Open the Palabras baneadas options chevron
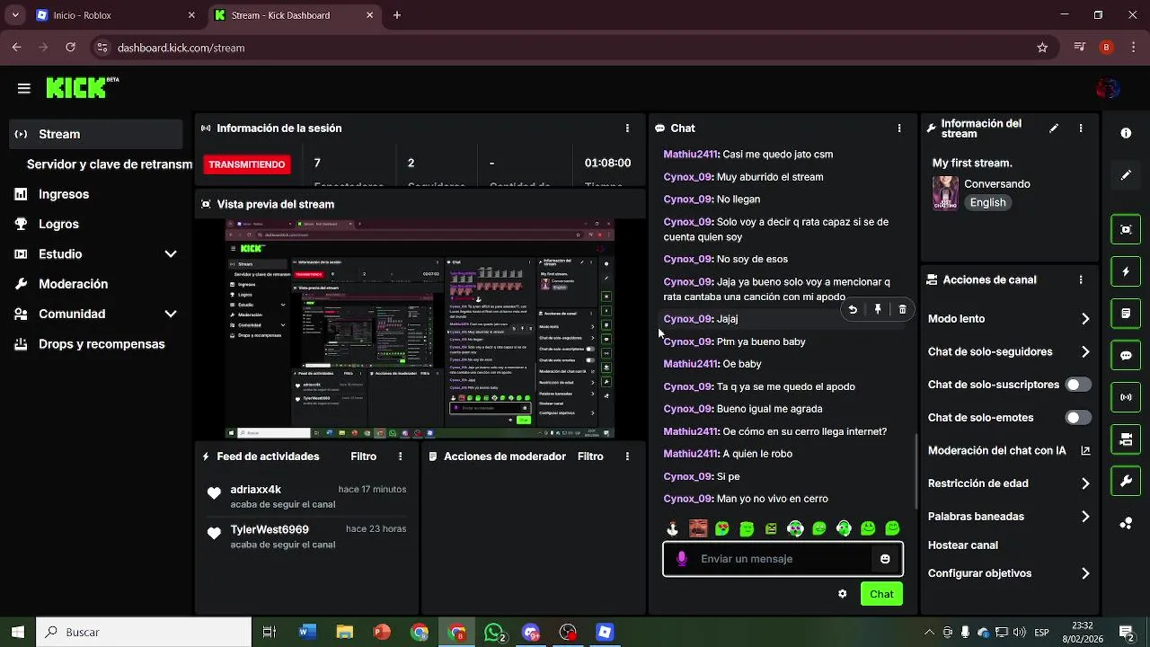The width and height of the screenshot is (1150, 647). tap(1085, 517)
